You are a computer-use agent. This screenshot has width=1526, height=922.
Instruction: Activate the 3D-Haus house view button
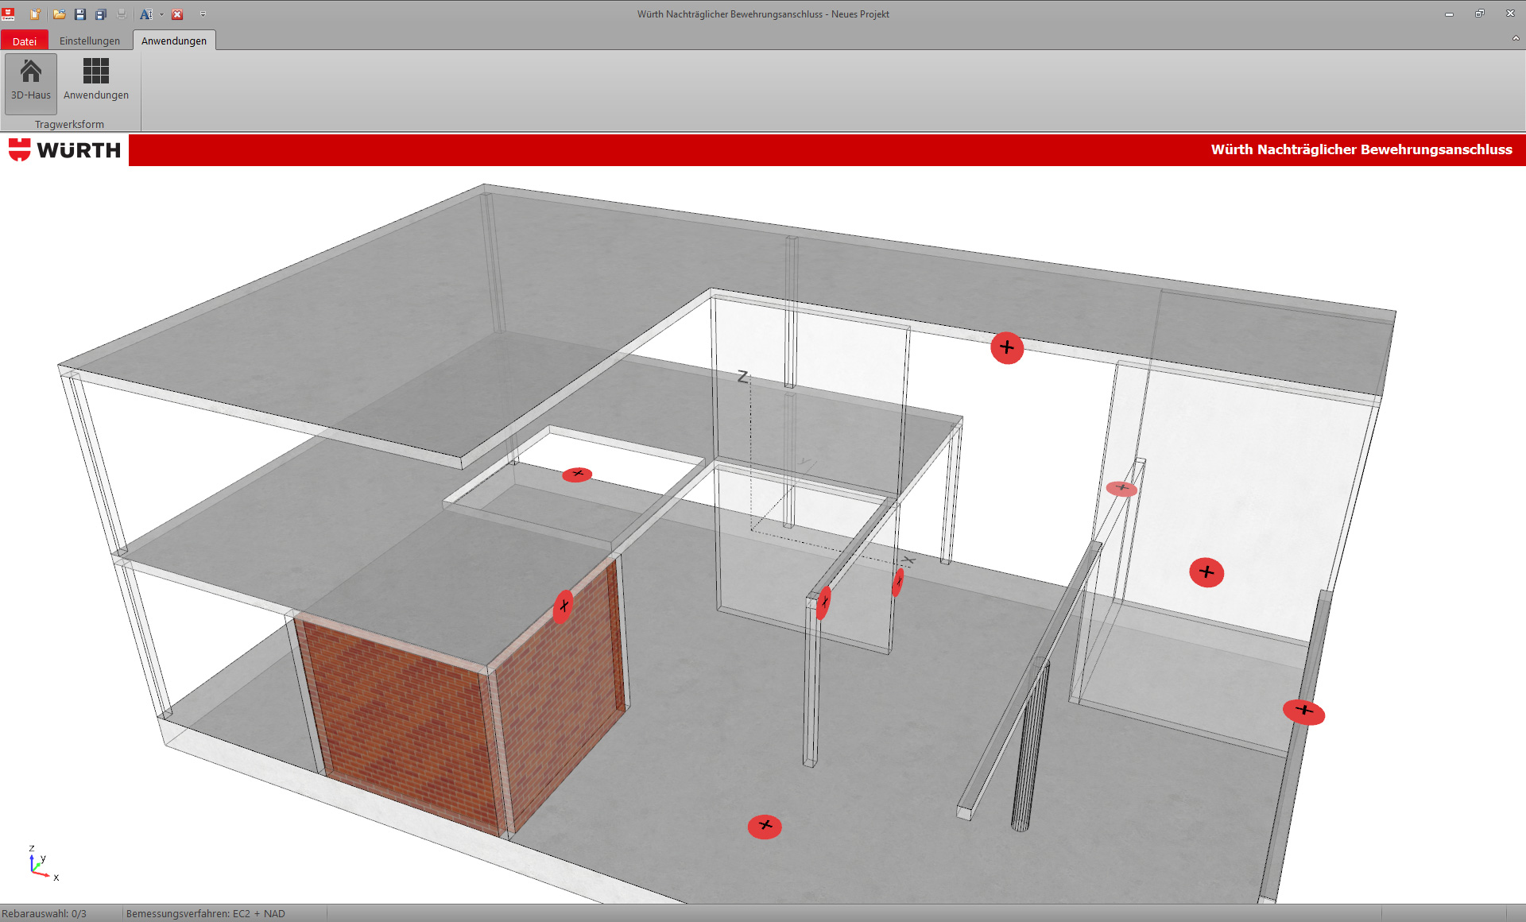pyautogui.click(x=31, y=83)
